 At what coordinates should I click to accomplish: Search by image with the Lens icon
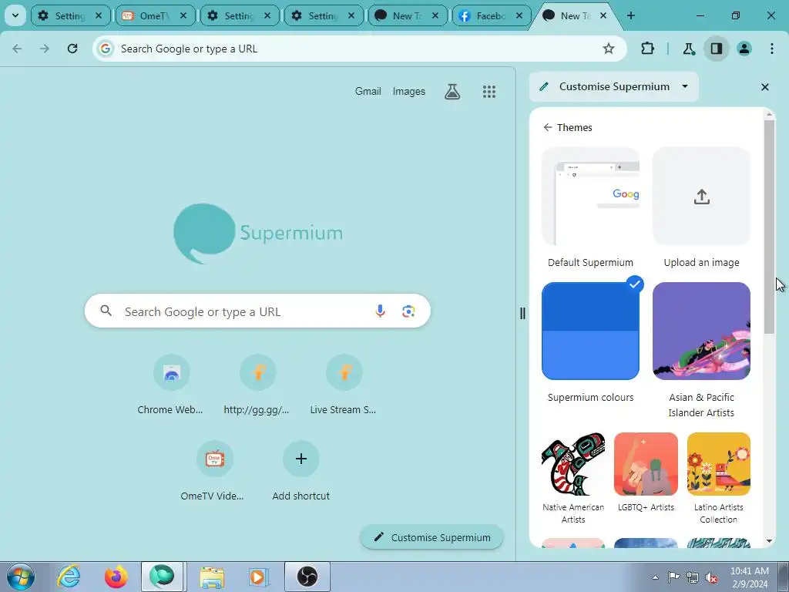[408, 311]
